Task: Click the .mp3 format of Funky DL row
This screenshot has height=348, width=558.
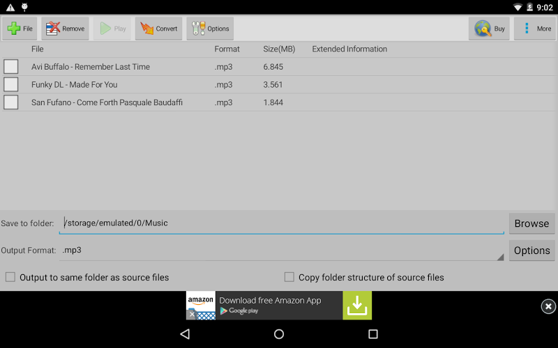Action: [x=223, y=84]
